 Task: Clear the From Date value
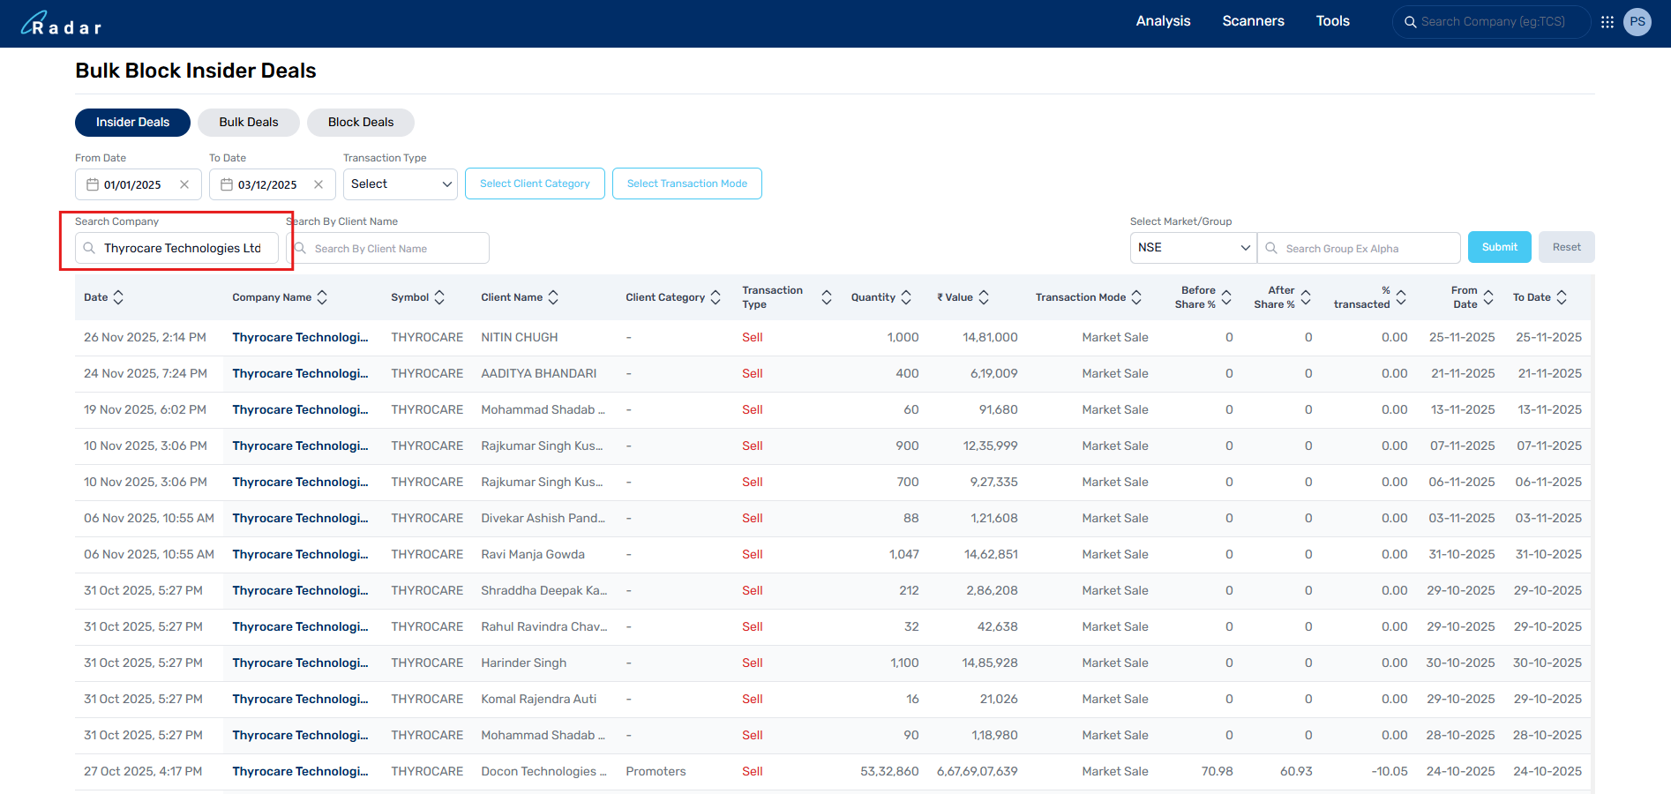point(184,184)
